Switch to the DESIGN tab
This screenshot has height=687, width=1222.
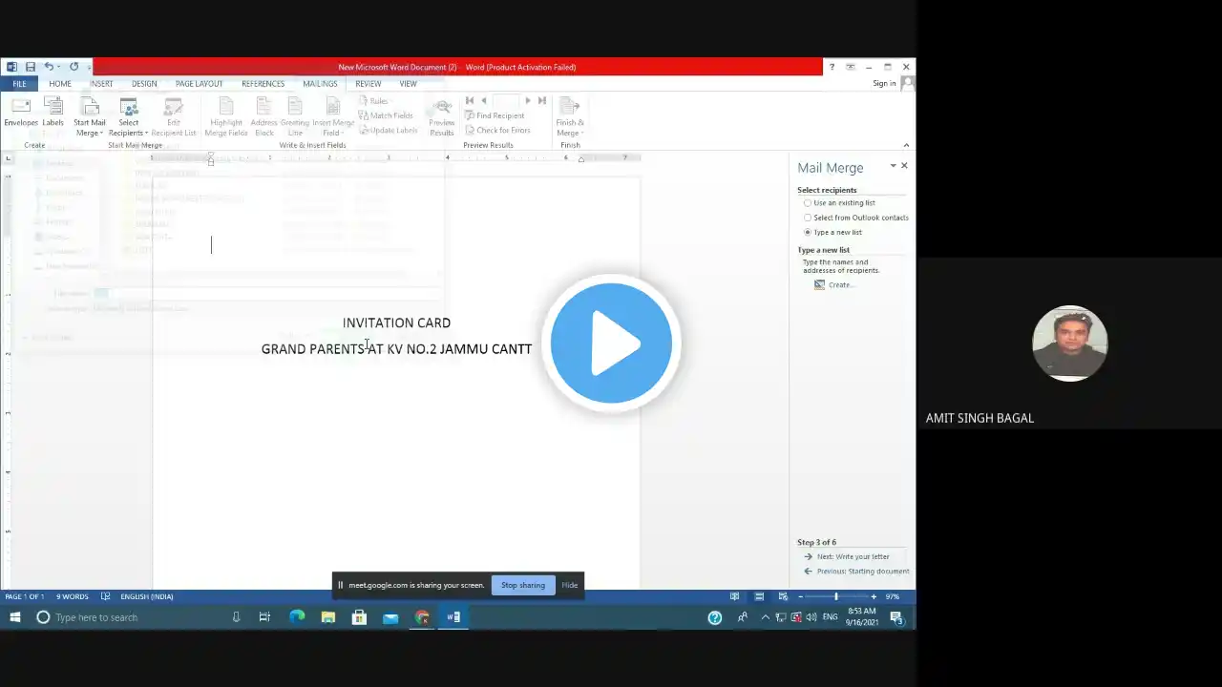(144, 84)
